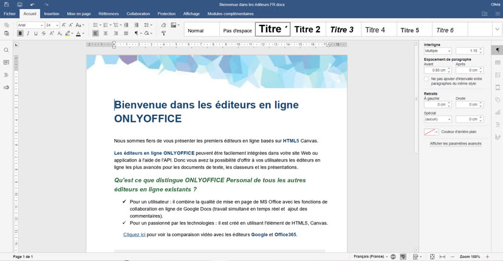Click the feedback megaphone icon in sidebar
This screenshot has height=261, width=503.
(x=6, y=87)
